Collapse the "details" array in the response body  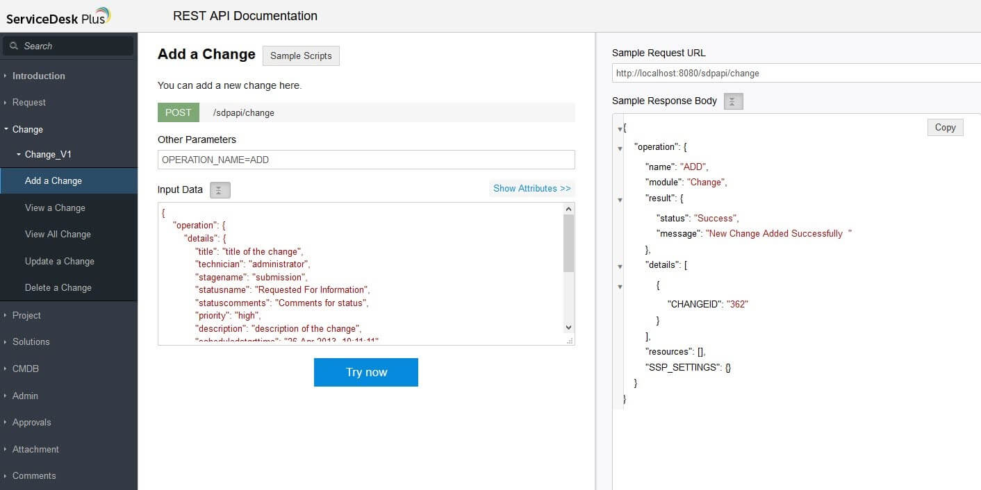click(x=620, y=266)
